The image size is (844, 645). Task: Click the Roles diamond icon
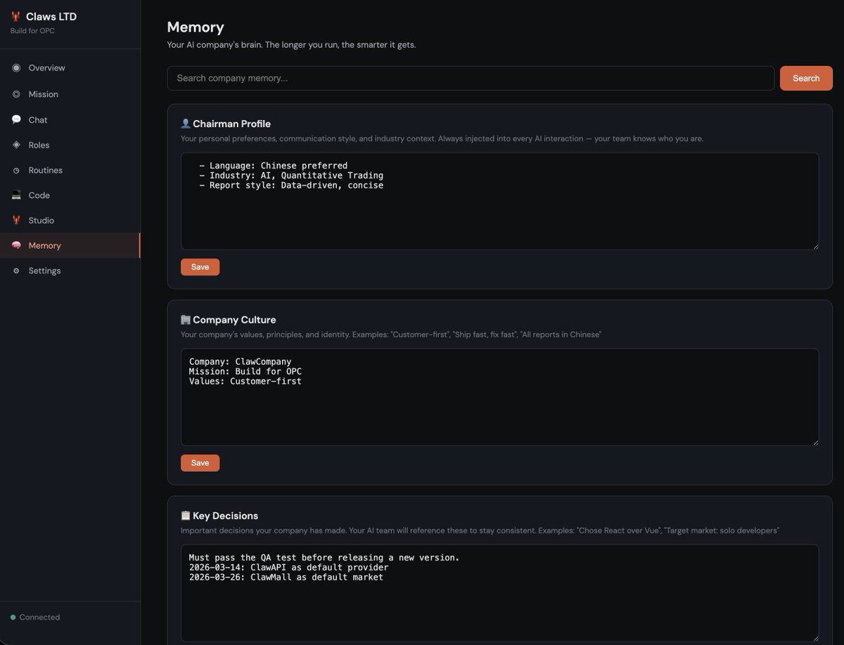[x=16, y=145]
